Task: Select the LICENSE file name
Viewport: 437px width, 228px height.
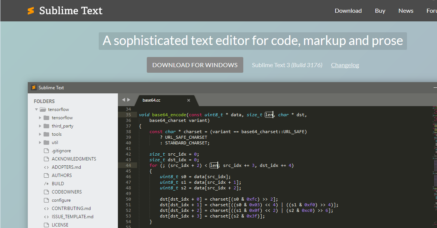Action: (60, 225)
